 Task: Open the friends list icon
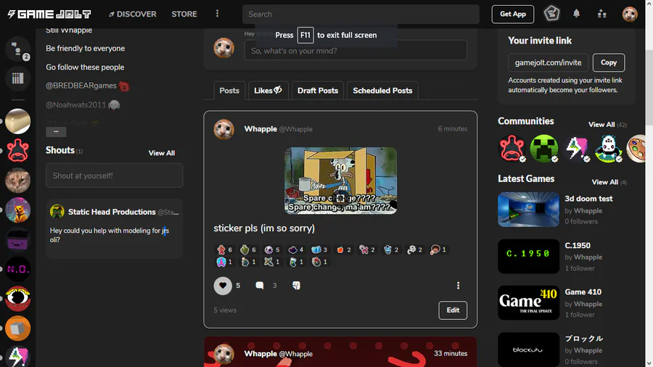[601, 14]
